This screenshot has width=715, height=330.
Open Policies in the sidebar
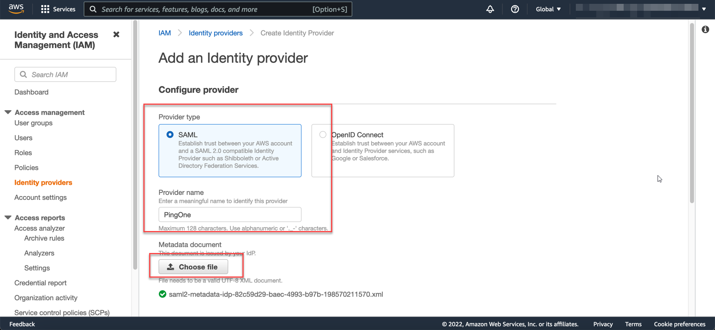coord(27,168)
